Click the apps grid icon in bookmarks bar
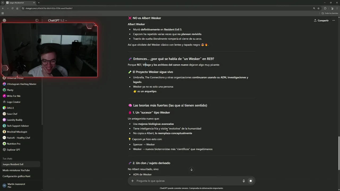Screen dimensions: 340x191 pyautogui.click(x=3, y=13)
